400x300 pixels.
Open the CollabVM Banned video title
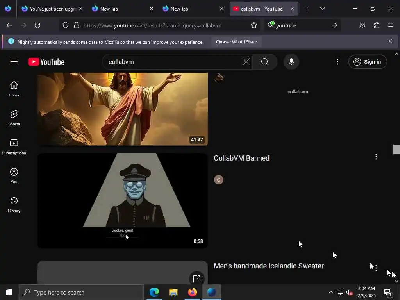point(241,158)
